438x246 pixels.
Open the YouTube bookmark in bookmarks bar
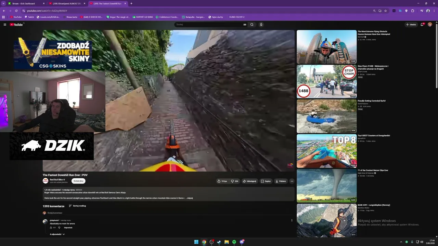click(16, 17)
